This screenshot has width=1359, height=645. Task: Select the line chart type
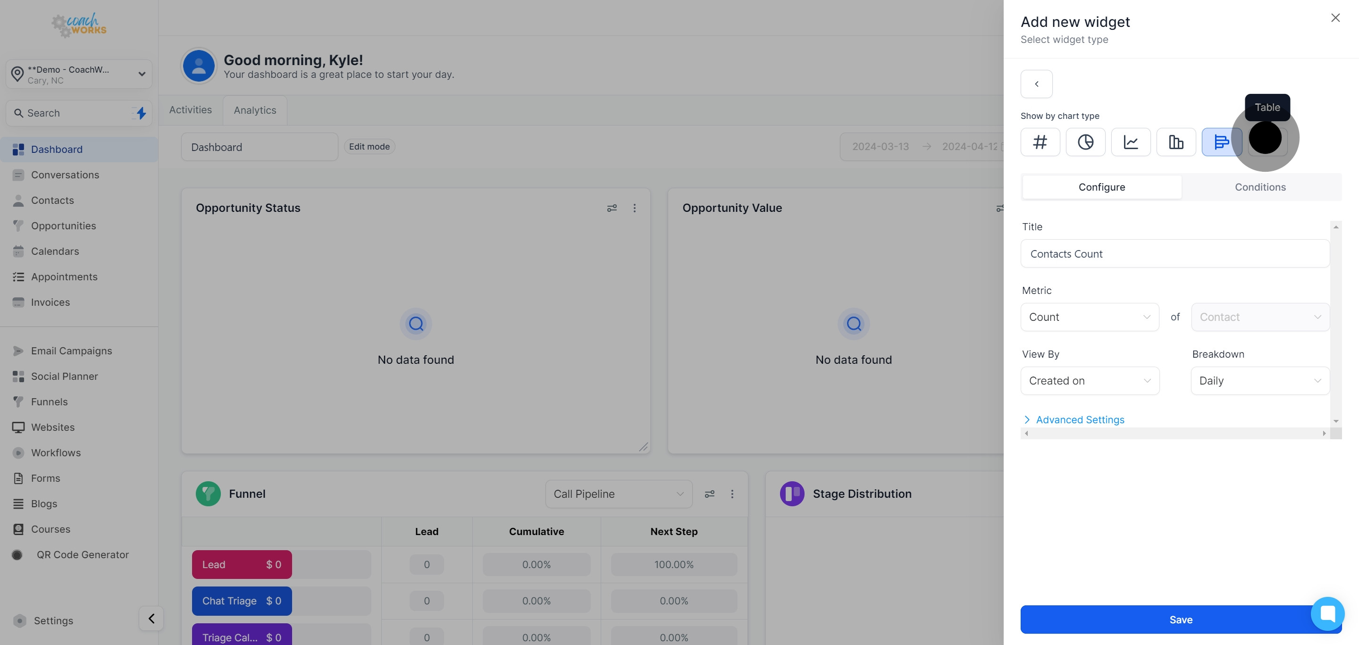pos(1131,142)
